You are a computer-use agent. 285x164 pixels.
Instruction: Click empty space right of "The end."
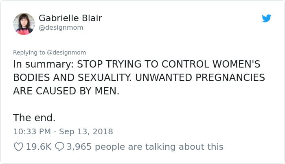tap(163, 118)
